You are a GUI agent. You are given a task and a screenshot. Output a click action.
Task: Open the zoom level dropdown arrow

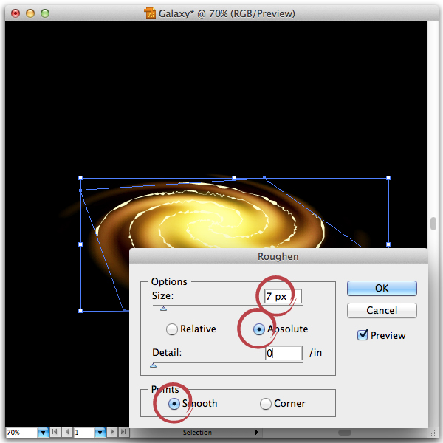[x=44, y=432]
